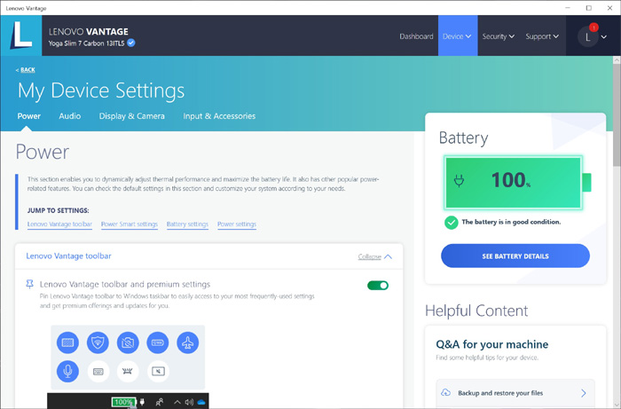
Task: Expand the account chevron next to avatar
Action: tap(603, 37)
